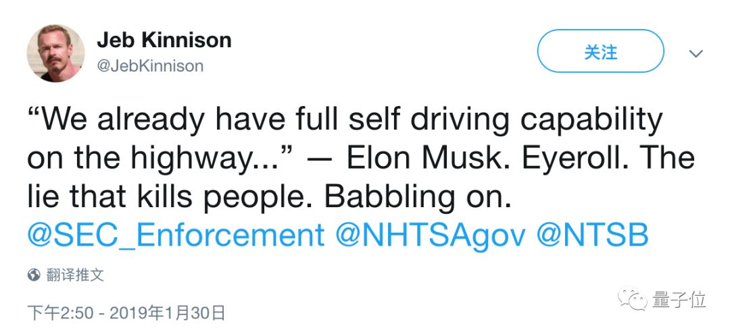This screenshot has height=332, width=730.
Task: Click the 量子位 watermark text
Action: tap(679, 298)
